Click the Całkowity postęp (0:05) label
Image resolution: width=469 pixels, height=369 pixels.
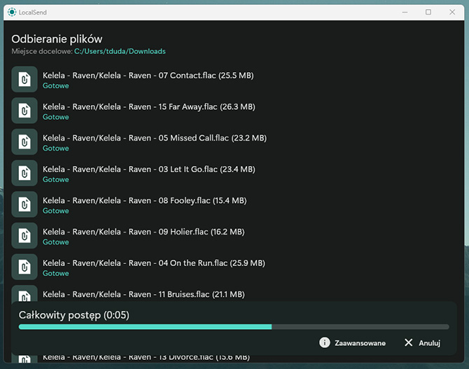point(74,315)
